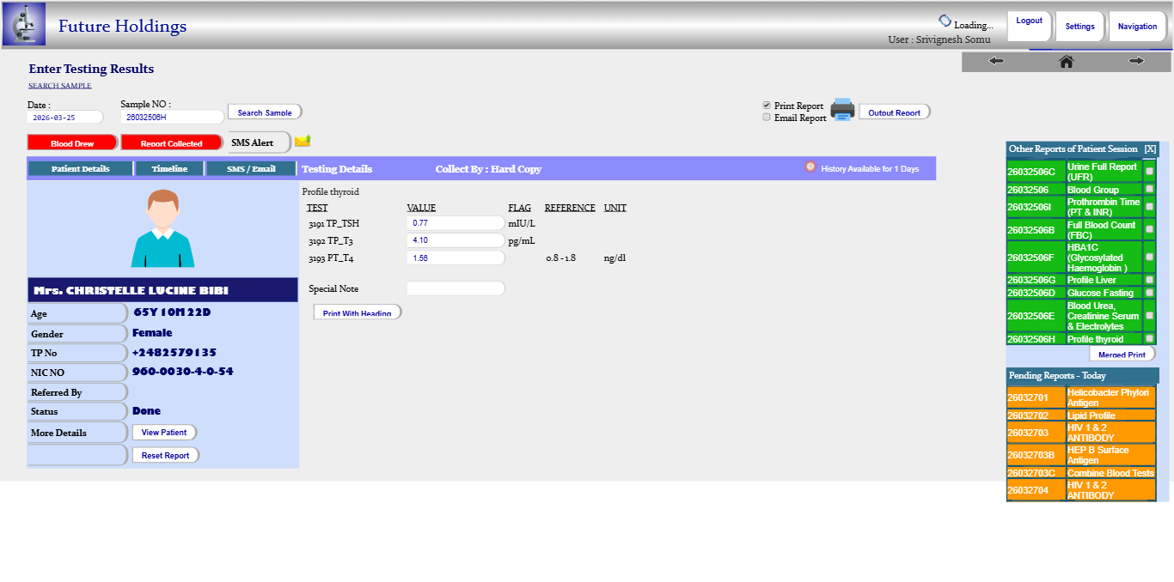The width and height of the screenshot is (1174, 582).
Task: Enable the Email Report checkbox
Action: 767,118
